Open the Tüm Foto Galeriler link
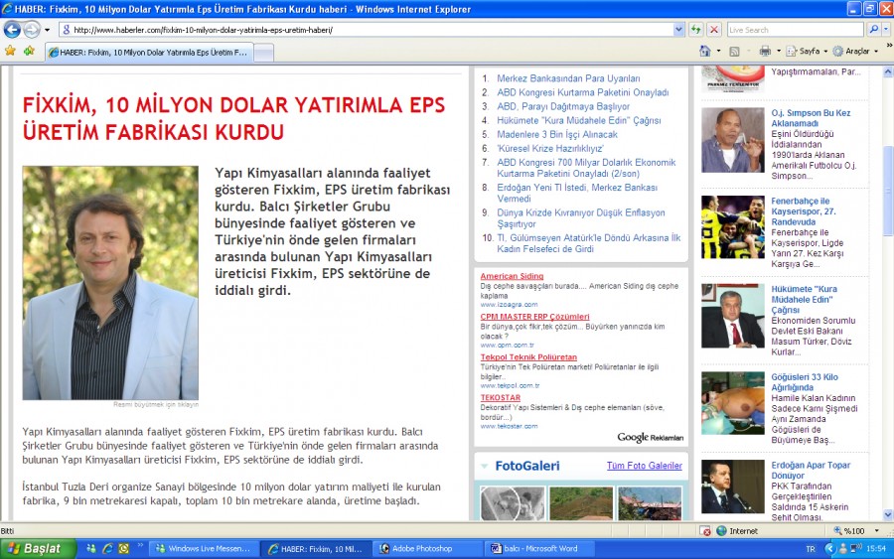This screenshot has width=894, height=559. pyautogui.click(x=644, y=466)
